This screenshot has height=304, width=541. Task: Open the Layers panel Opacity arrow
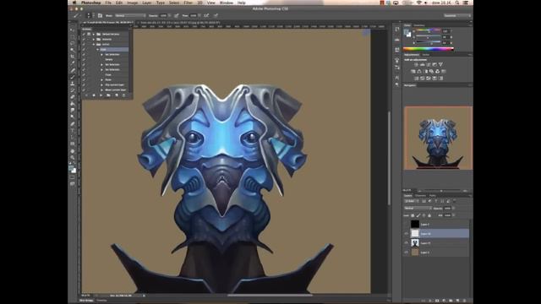453,209
